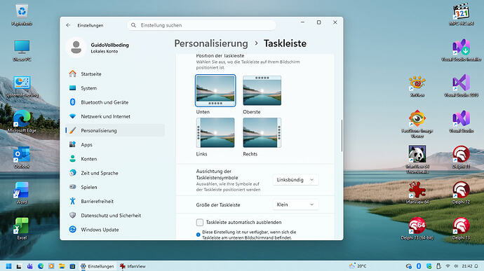484x271 pixels.
Task: Open the IrfanView 64 Thumbnails panda icon
Action: pos(417,160)
